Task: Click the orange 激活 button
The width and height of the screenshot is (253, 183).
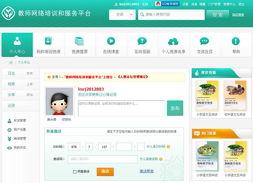Action: (105, 172)
